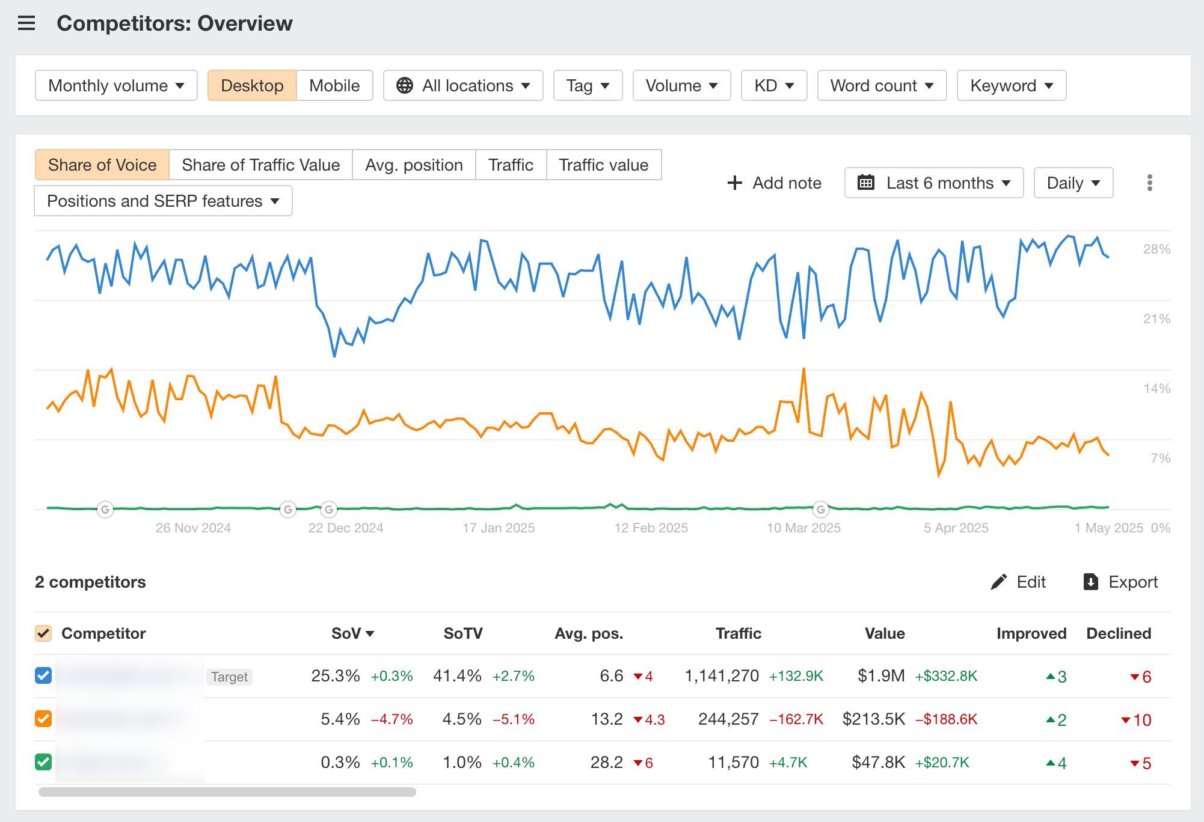The width and height of the screenshot is (1204, 822).
Task: Click the pencil Edit icon
Action: coord(998,582)
